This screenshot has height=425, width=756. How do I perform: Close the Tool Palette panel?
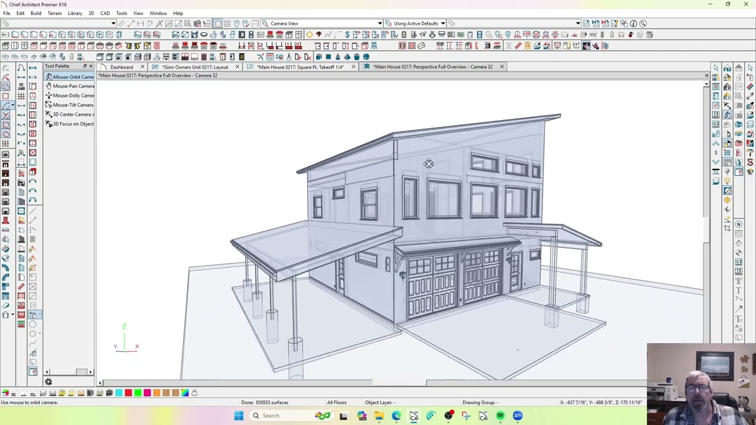[x=91, y=66]
